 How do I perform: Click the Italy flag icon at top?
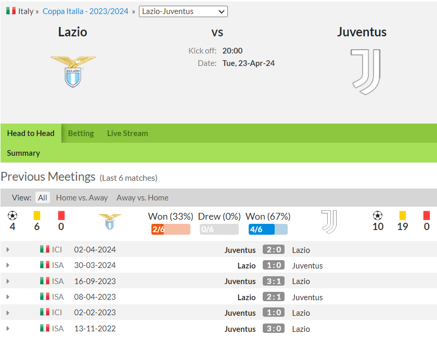11,11
